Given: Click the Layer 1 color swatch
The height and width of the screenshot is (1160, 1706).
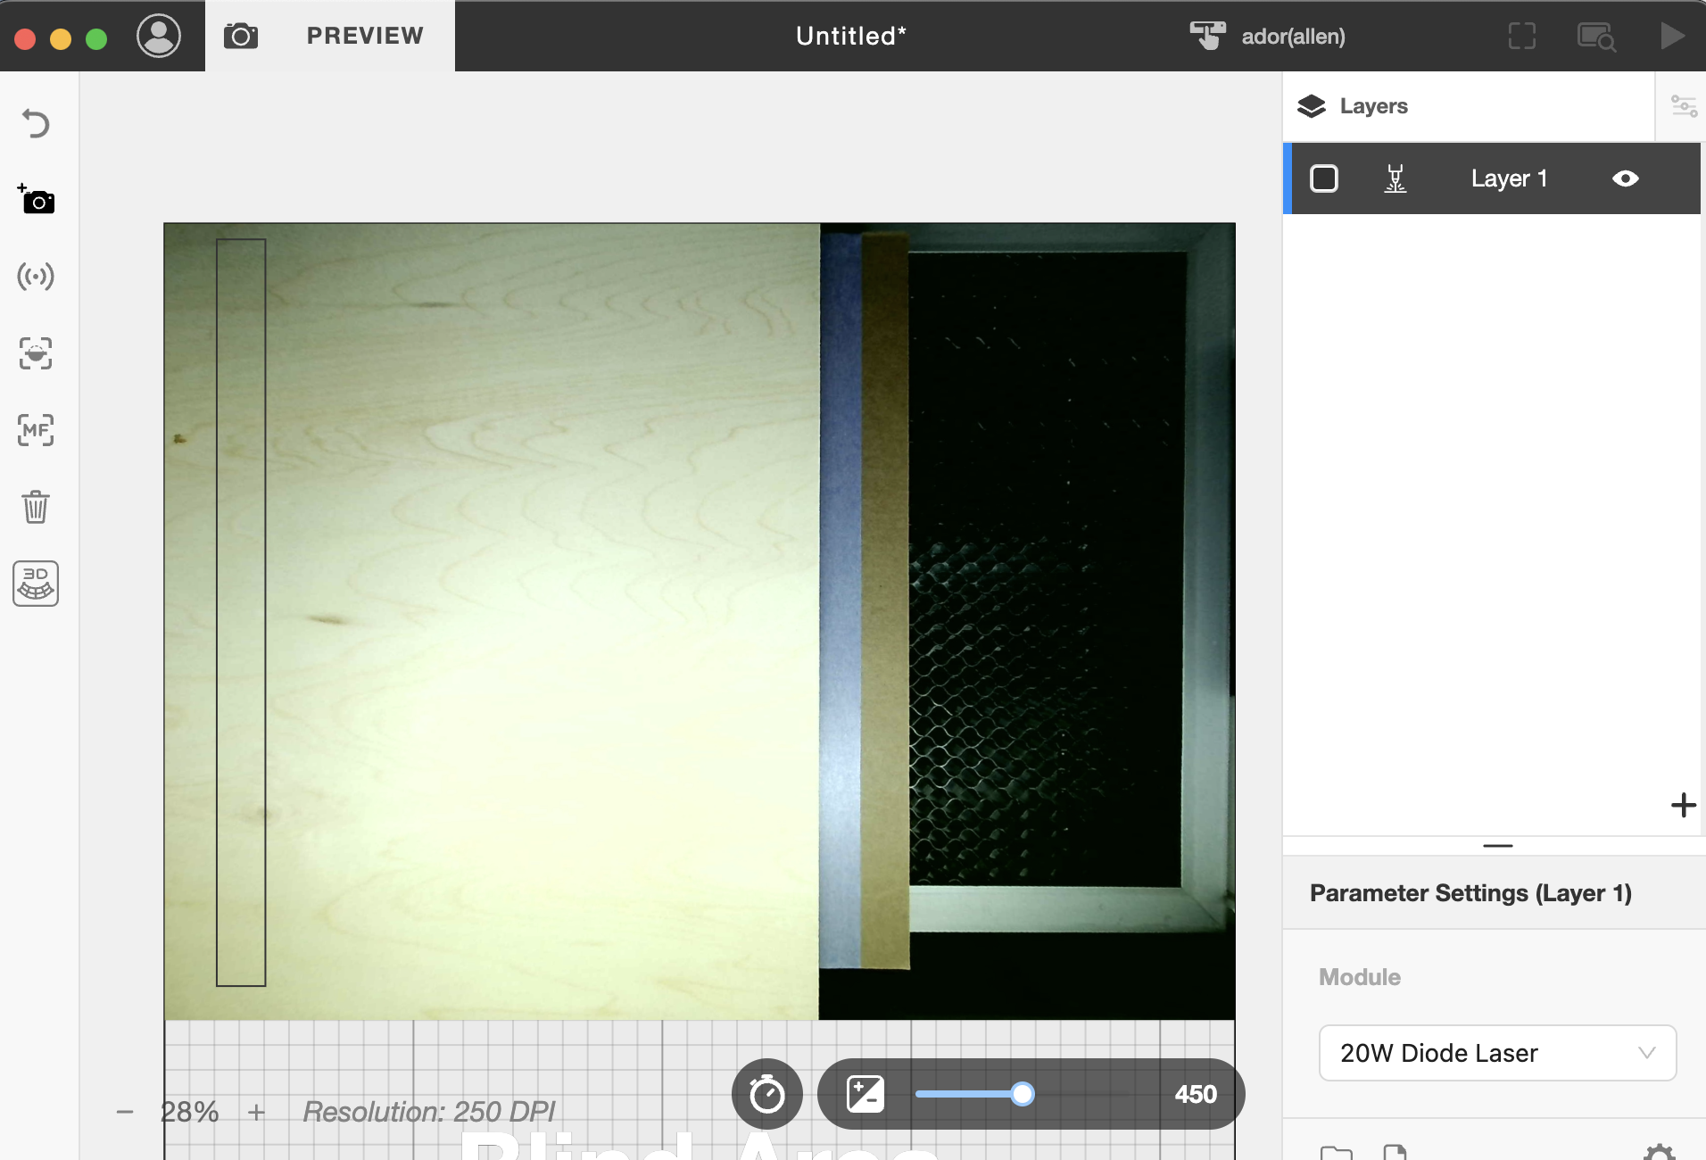Looking at the screenshot, I should (x=1324, y=178).
